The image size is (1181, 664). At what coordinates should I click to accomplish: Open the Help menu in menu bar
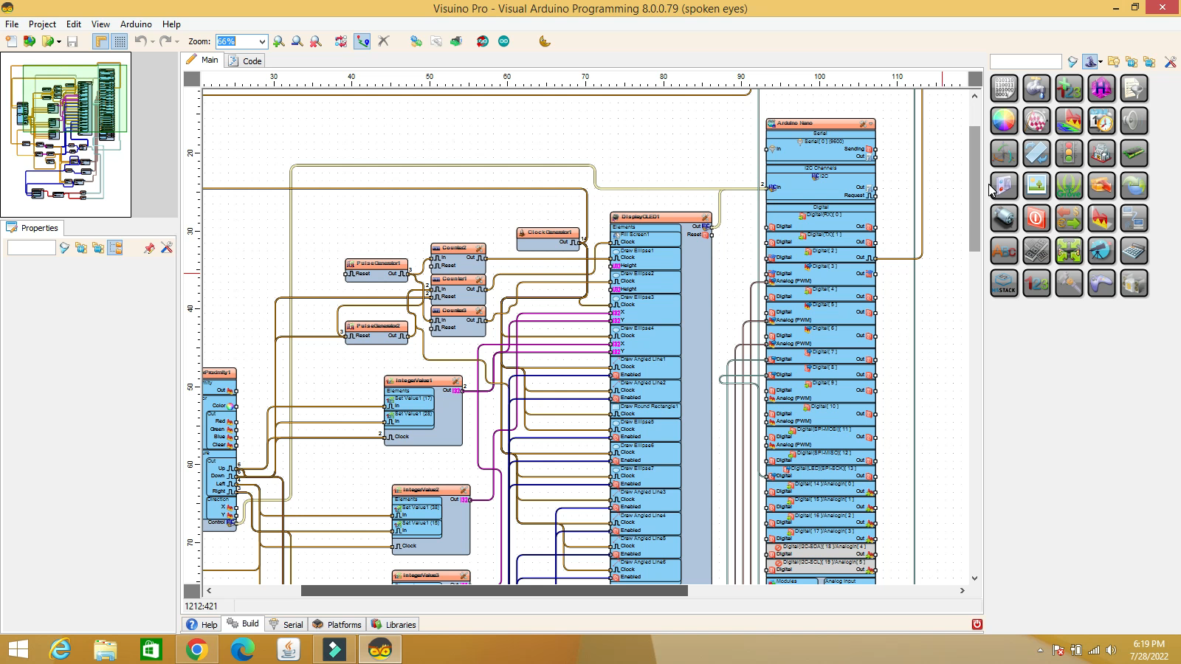171,24
